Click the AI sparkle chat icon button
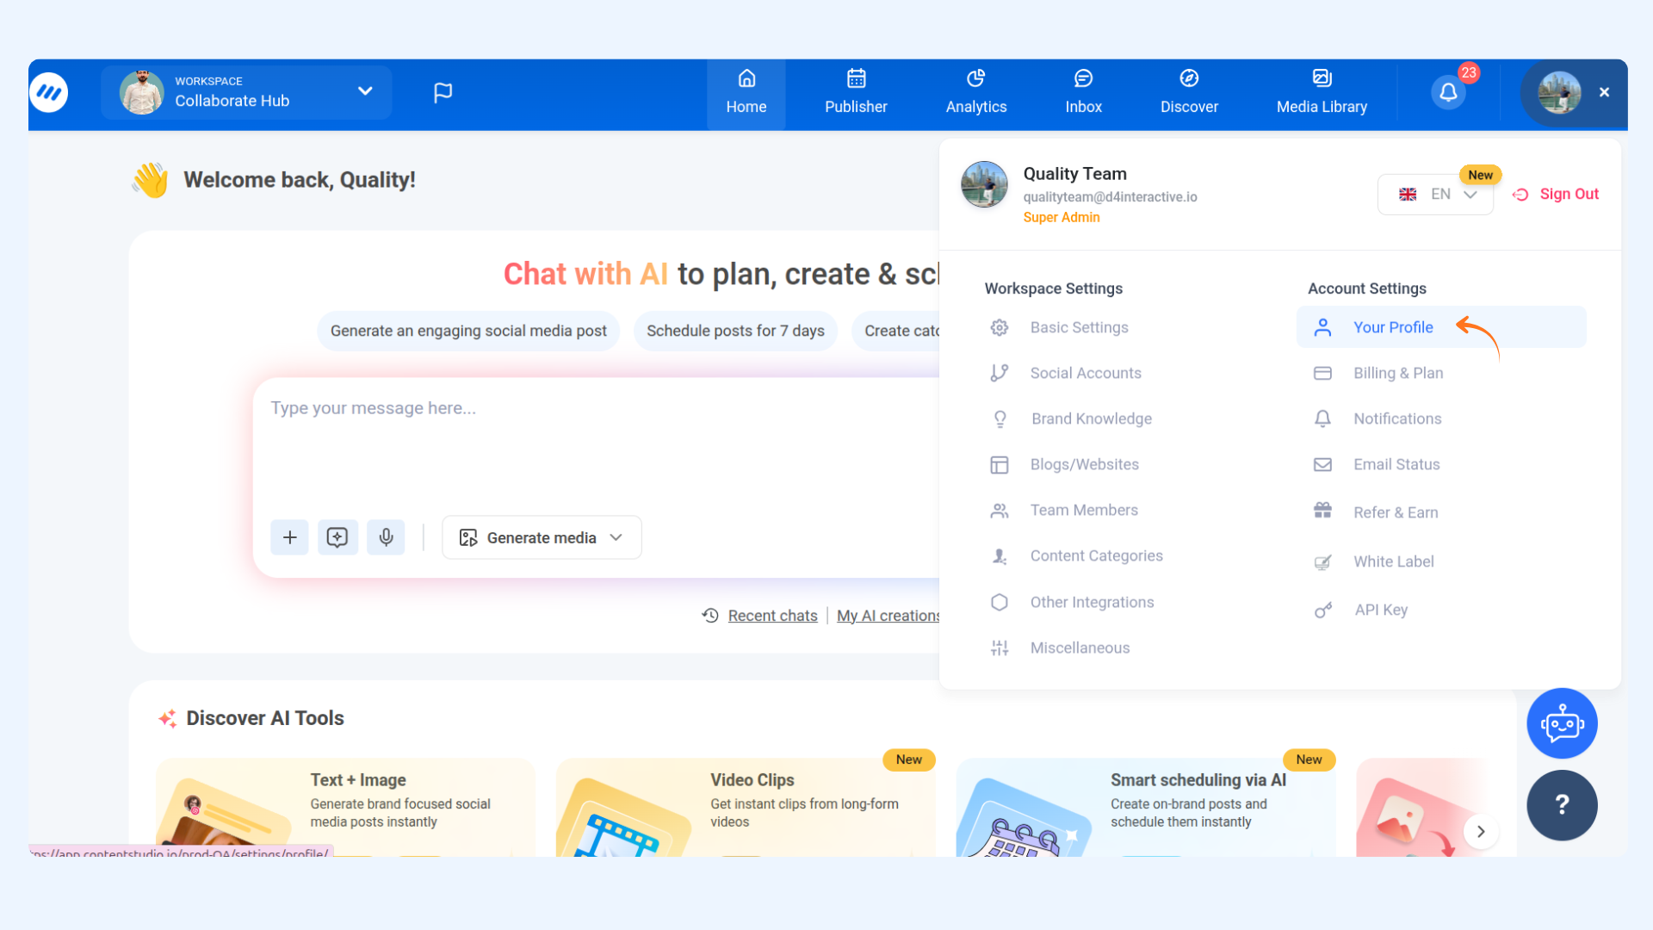 337,537
